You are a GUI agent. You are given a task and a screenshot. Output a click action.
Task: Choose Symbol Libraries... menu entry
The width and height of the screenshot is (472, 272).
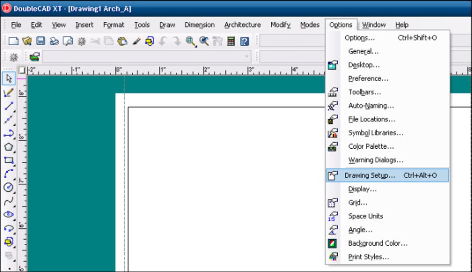(388, 133)
